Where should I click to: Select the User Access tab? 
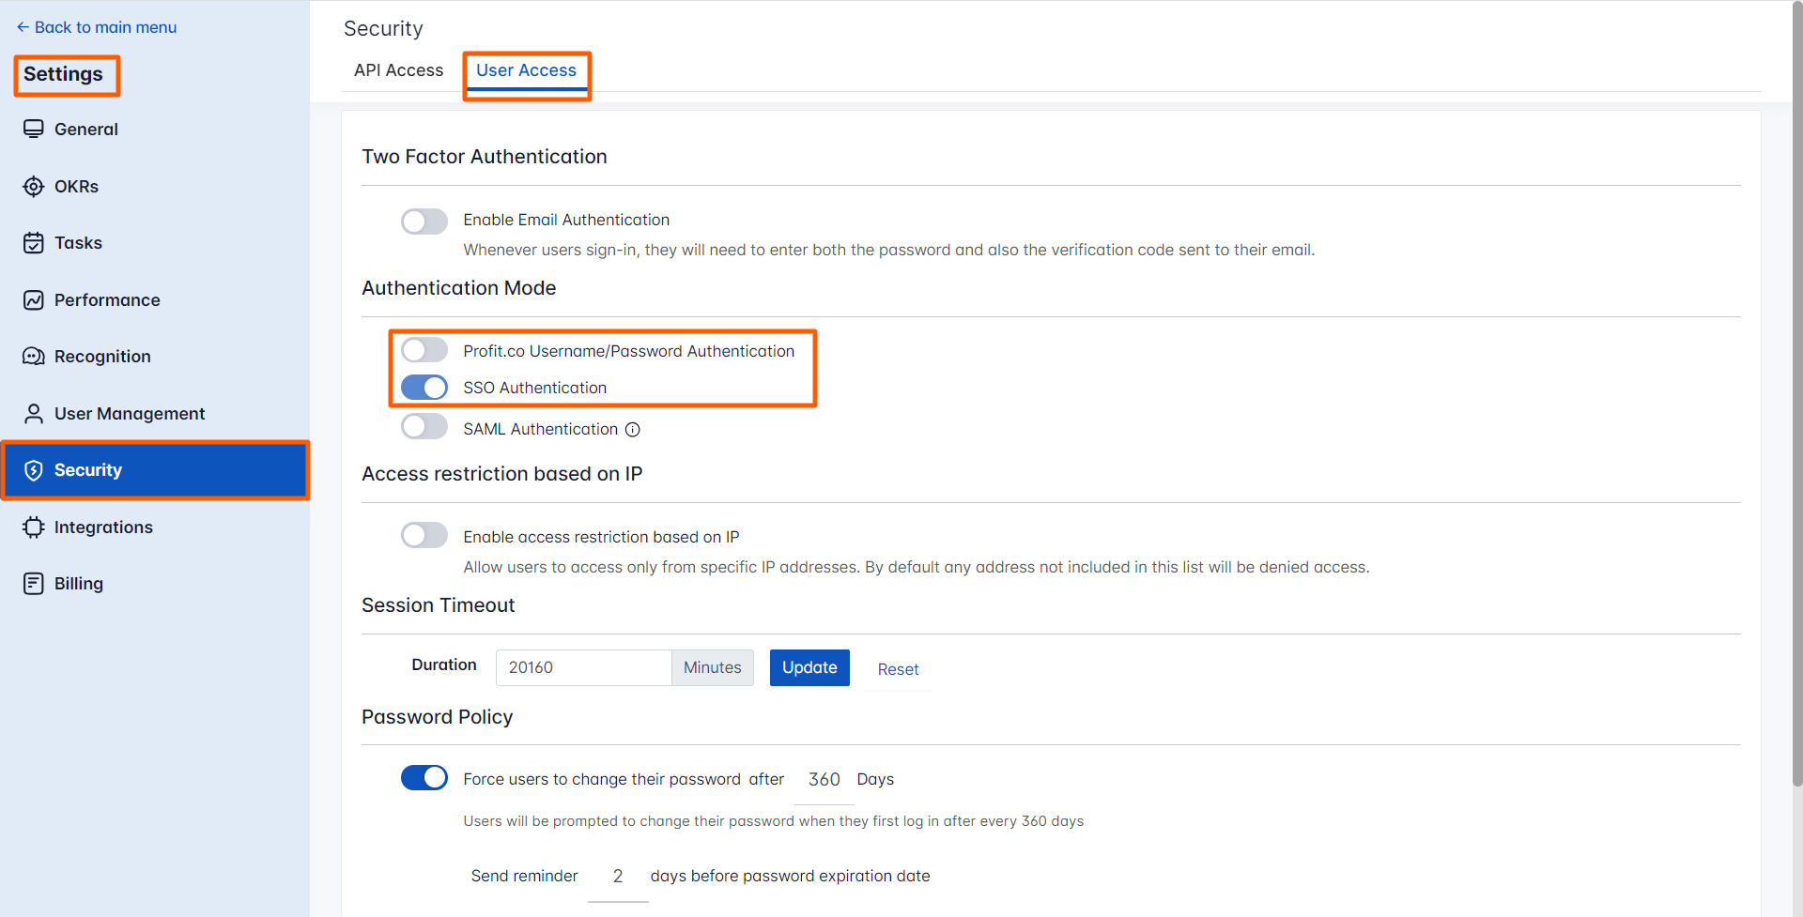pyautogui.click(x=526, y=69)
